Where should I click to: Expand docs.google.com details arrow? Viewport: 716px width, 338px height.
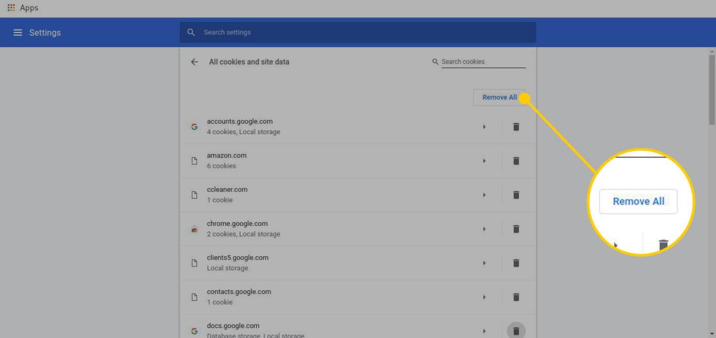click(484, 331)
